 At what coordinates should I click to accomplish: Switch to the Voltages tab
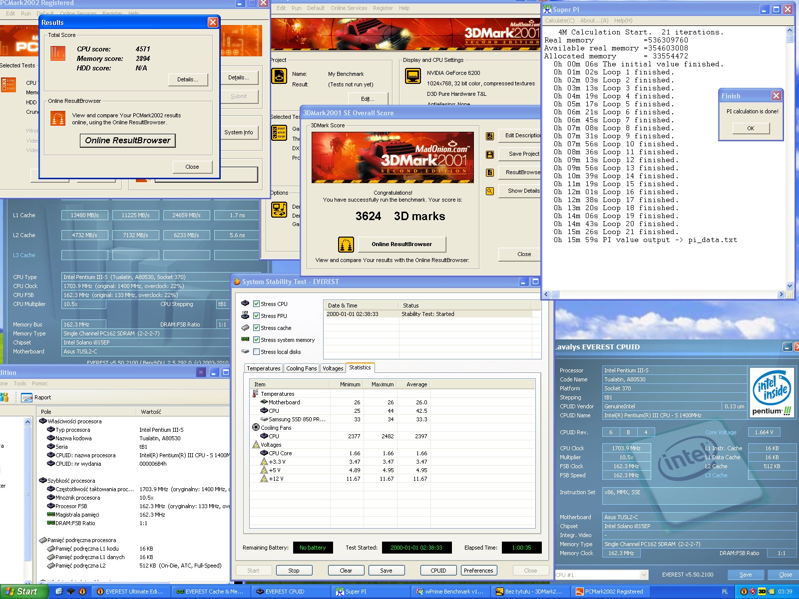click(333, 368)
